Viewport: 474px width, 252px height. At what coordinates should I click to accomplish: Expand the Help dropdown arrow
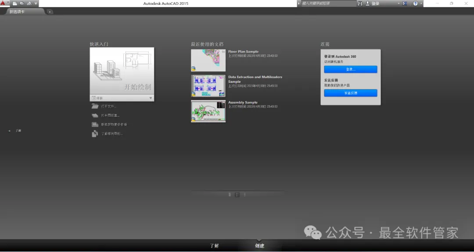[421, 4]
